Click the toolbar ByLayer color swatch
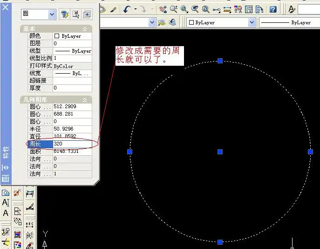The image size is (320, 249). 191,22
